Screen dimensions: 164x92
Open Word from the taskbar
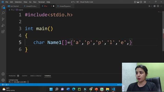click(x=68, y=89)
